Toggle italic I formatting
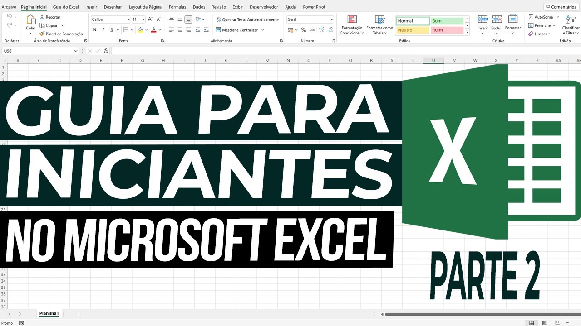The image size is (581, 326). [103, 30]
